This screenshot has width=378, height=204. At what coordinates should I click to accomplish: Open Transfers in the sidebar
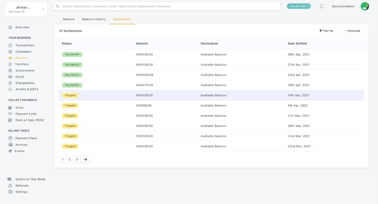point(21,64)
